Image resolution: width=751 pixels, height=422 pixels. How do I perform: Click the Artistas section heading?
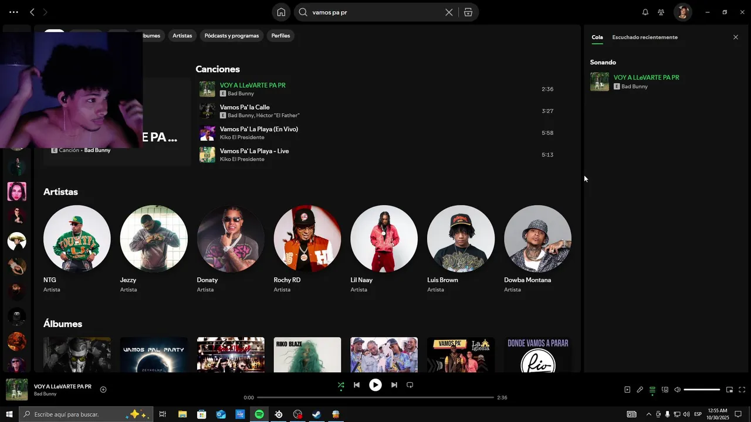[x=60, y=192]
